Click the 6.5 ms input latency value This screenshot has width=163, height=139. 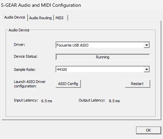tap(46, 101)
